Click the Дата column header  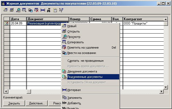tap(18, 19)
